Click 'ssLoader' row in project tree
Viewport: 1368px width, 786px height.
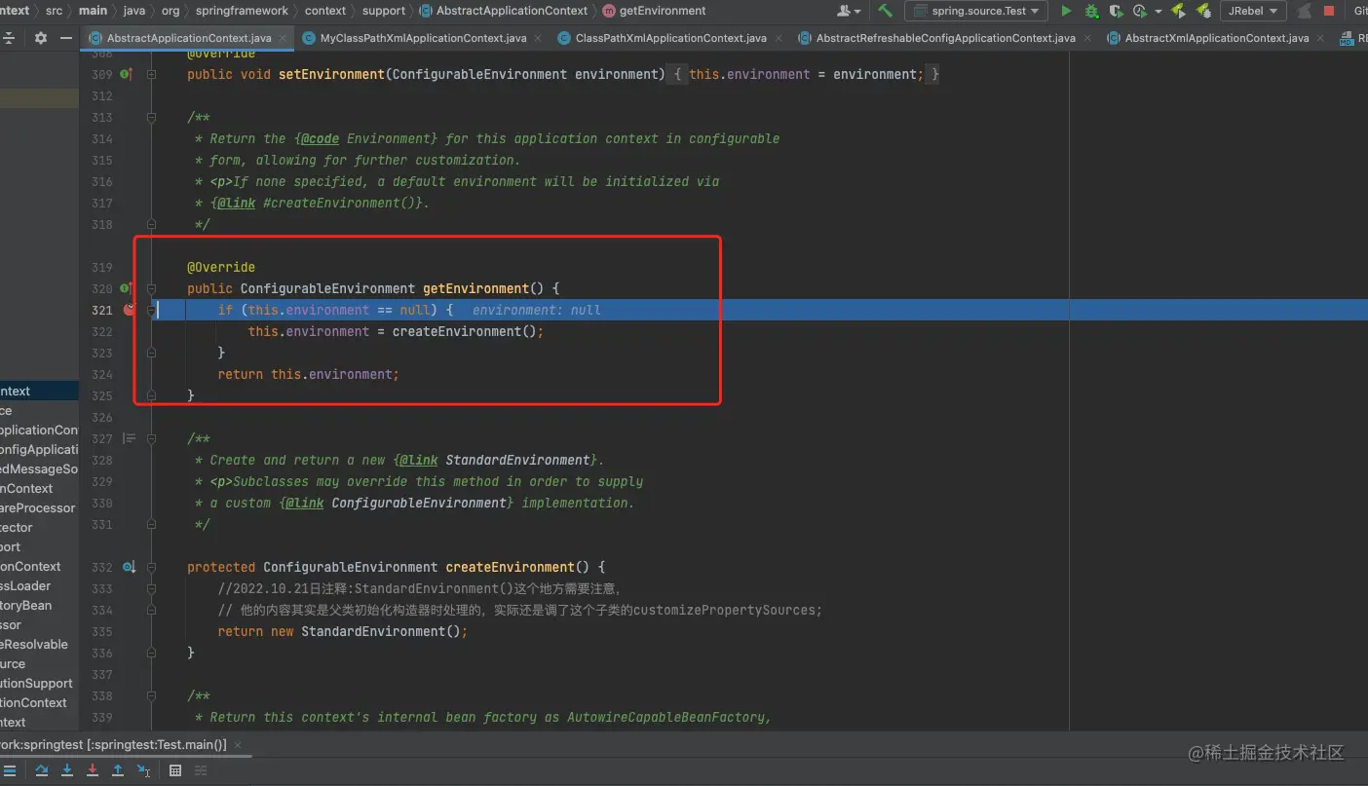[39, 585]
